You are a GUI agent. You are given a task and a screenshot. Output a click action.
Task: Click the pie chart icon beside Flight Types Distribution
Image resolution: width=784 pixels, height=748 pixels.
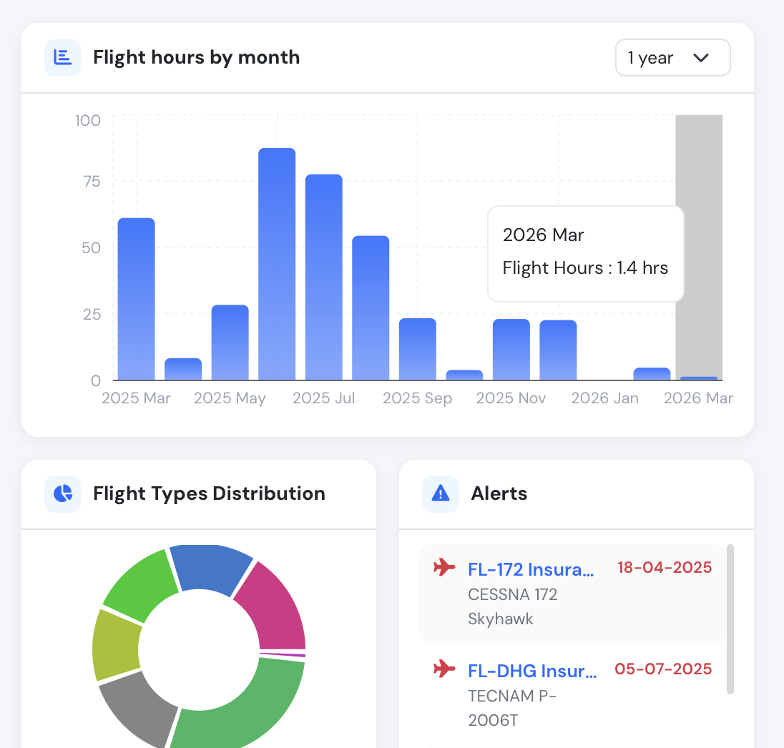[x=63, y=493]
